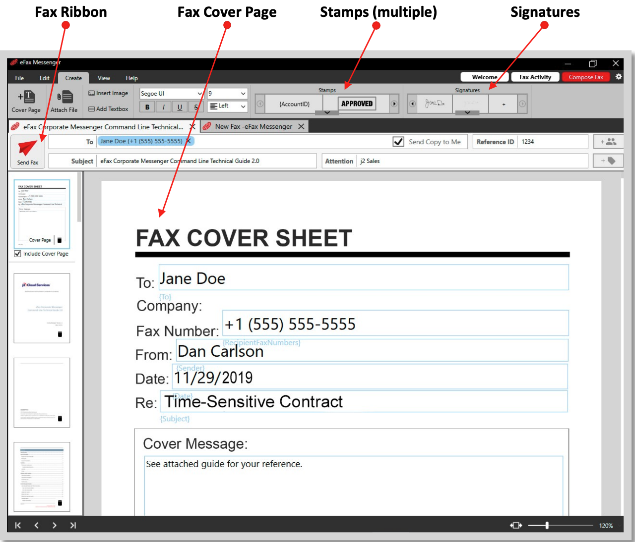The image size is (635, 542).
Task: Click the Time-Sensitive Contract Re field
Action: tap(364, 401)
